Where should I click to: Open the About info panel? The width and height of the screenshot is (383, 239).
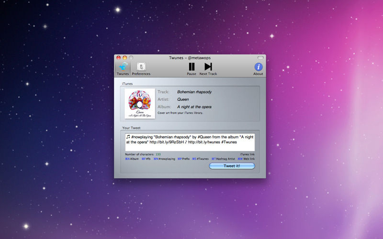[258, 69]
